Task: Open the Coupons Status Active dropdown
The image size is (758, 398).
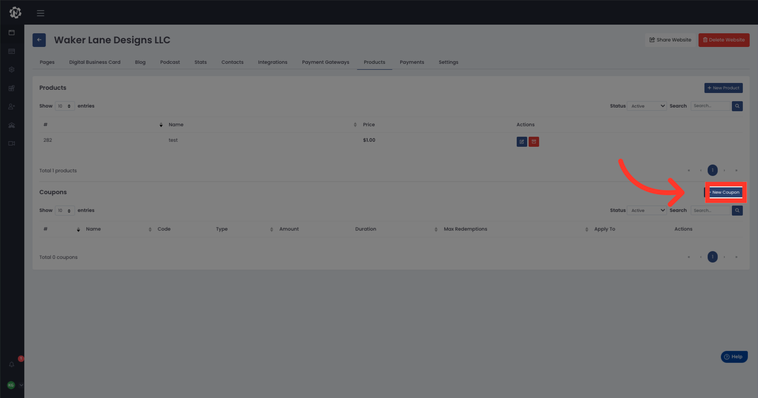Action: point(647,211)
